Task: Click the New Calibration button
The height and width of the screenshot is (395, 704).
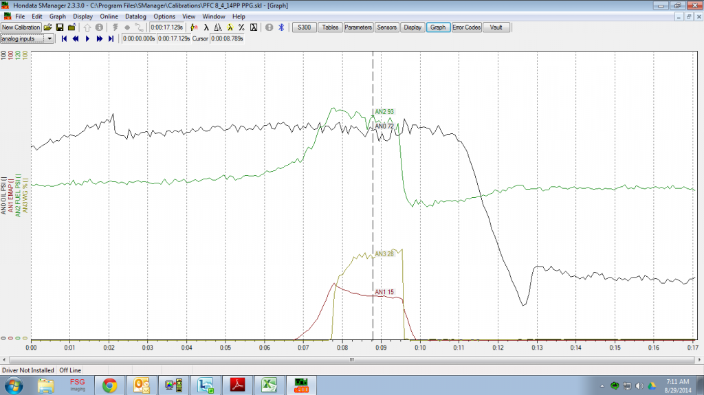Action: 21,27
